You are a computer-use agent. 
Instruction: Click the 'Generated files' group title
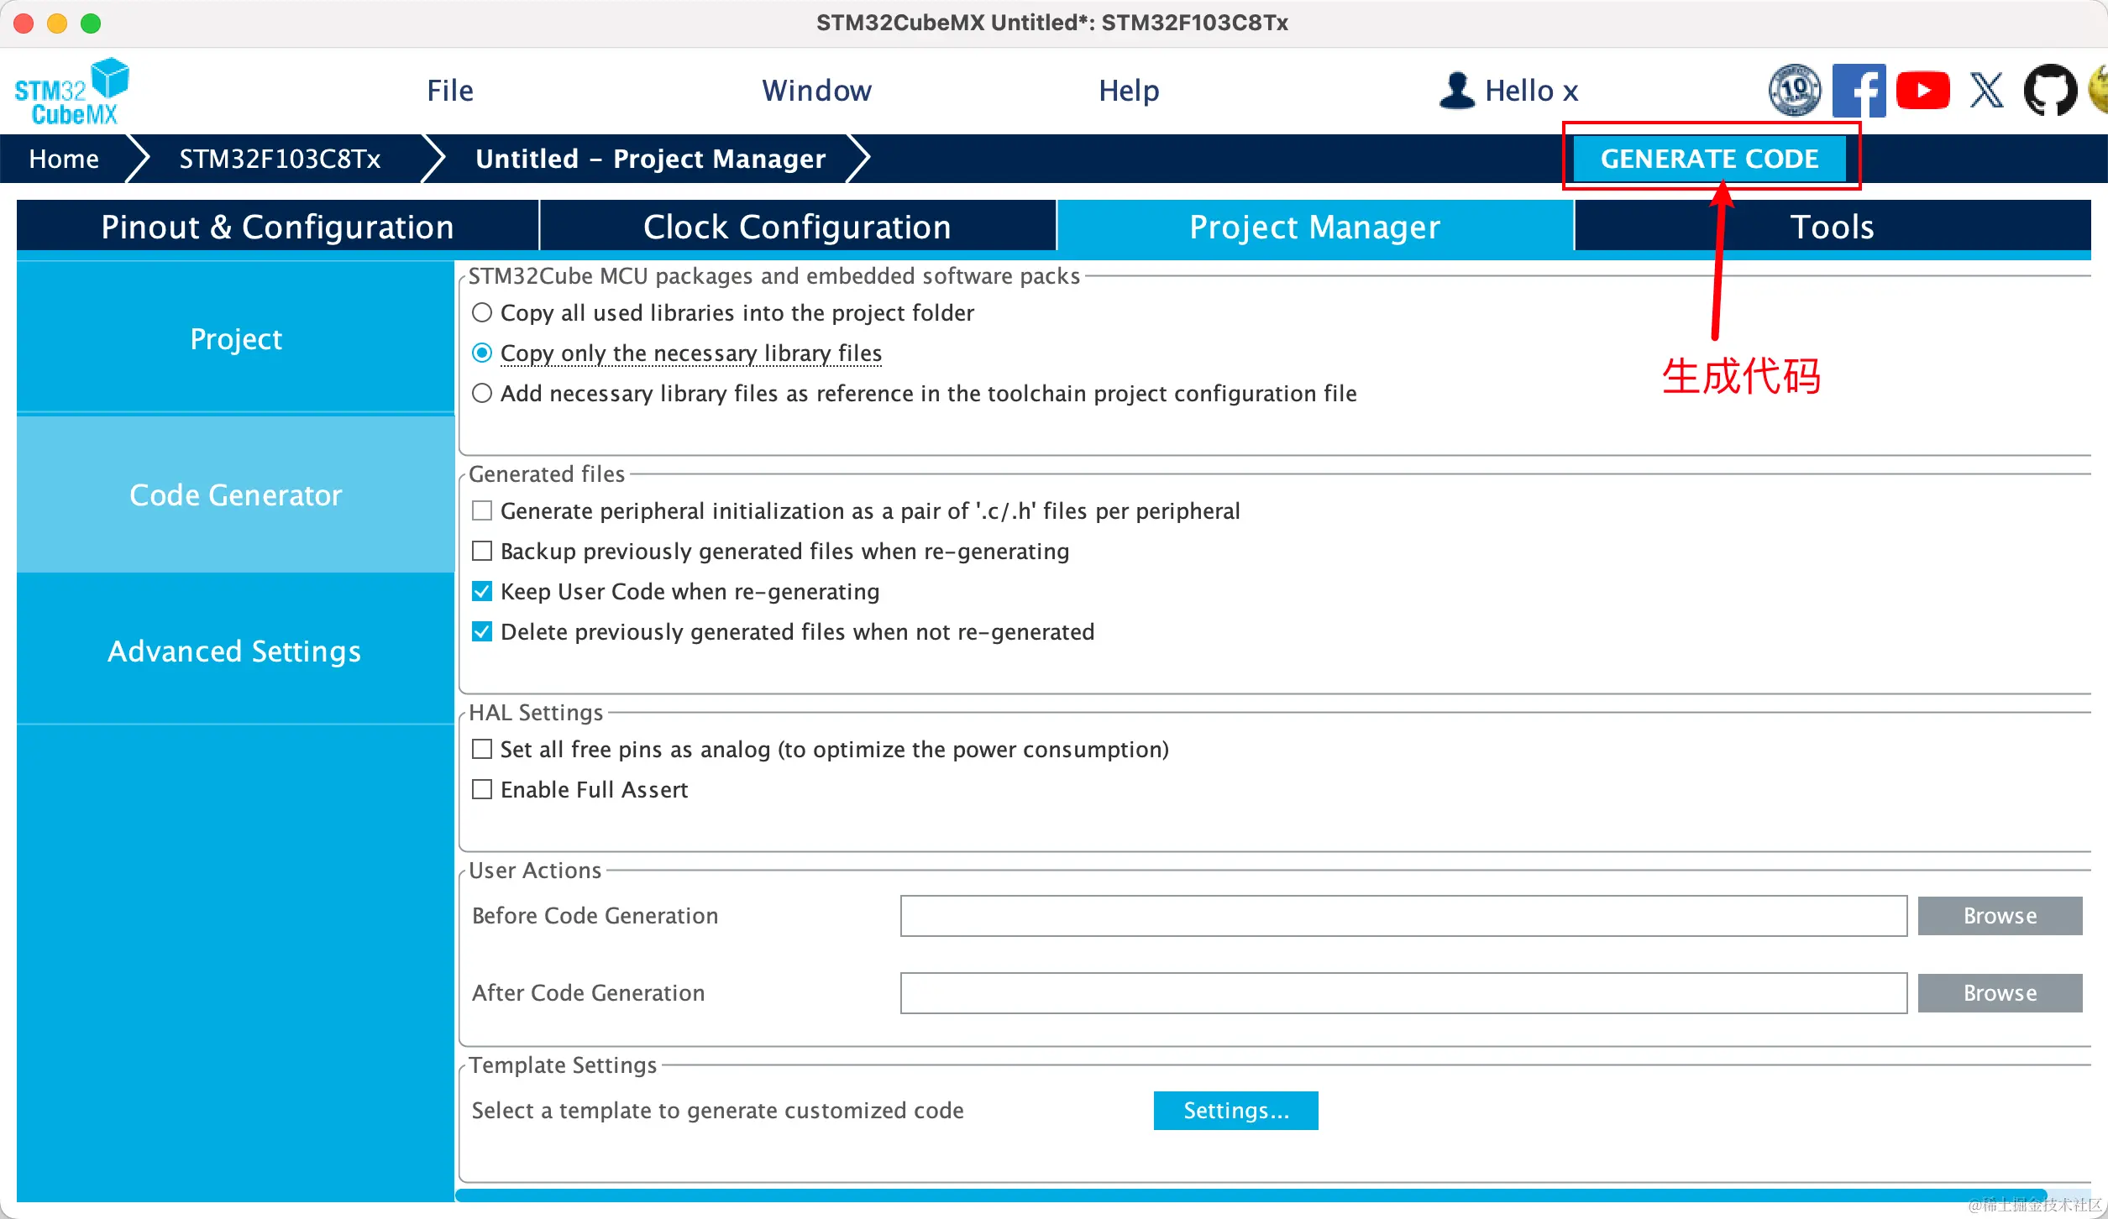[x=547, y=473]
